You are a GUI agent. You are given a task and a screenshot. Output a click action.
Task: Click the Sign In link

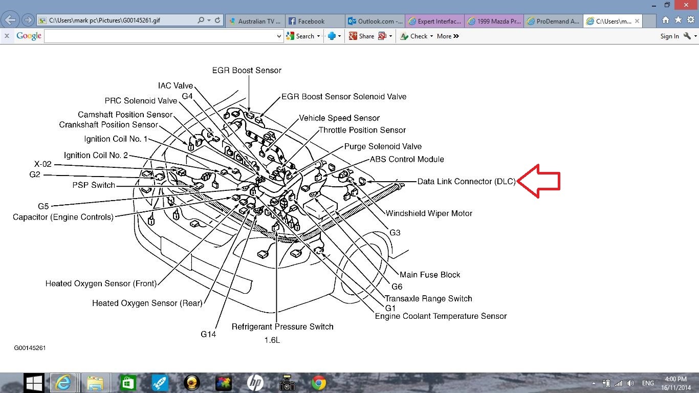669,36
